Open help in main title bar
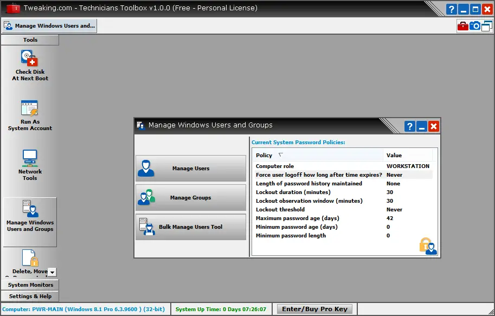 (x=452, y=9)
